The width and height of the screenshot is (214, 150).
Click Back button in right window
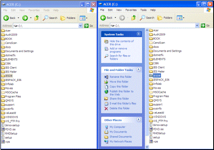coord(106,18)
